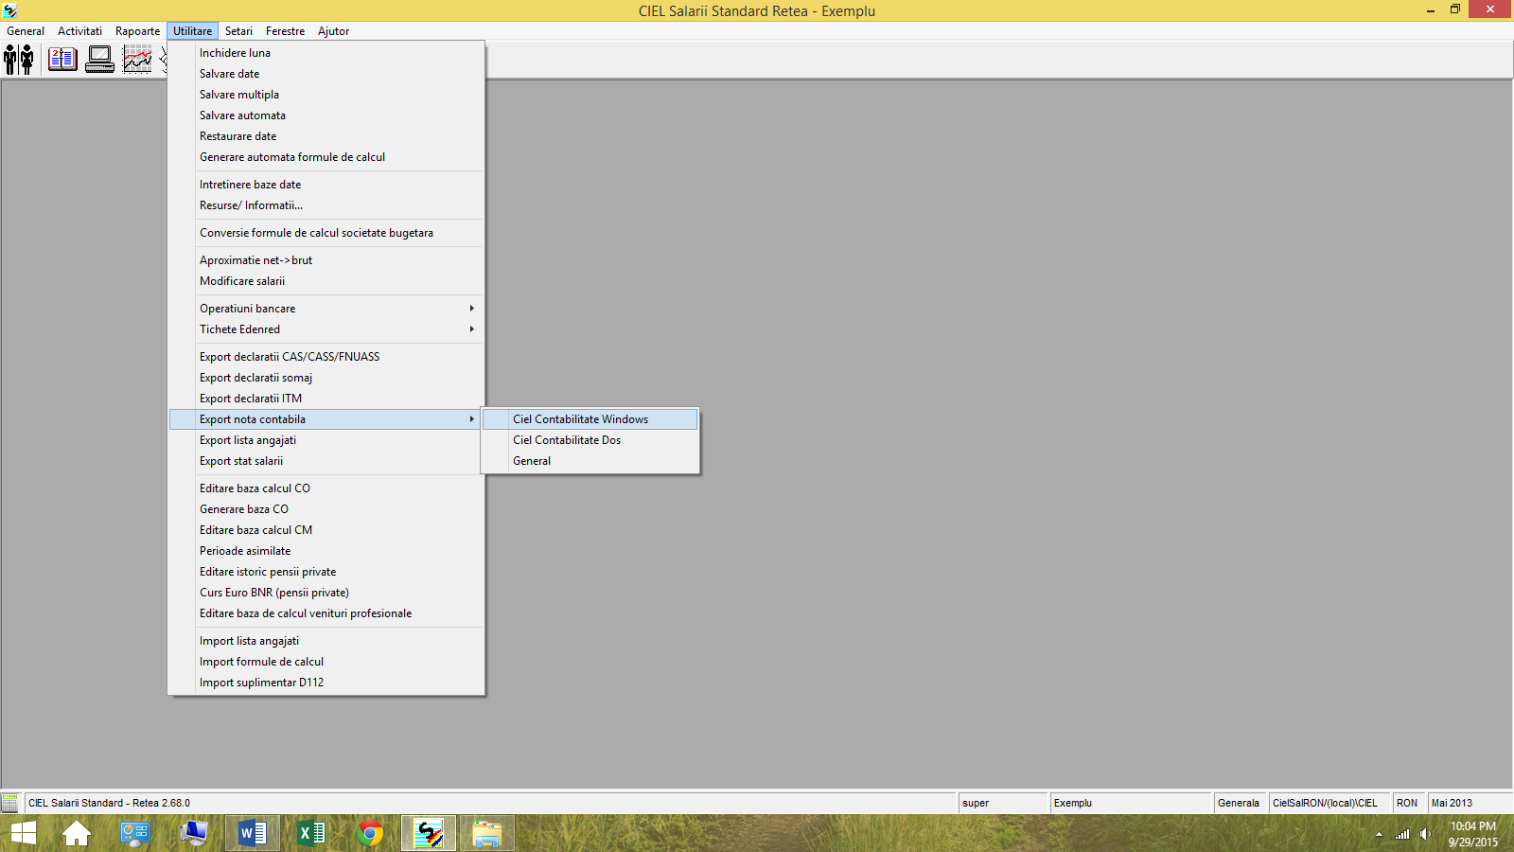1514x852 pixels.
Task: Open Intretinere baze date
Action: coord(326,185)
